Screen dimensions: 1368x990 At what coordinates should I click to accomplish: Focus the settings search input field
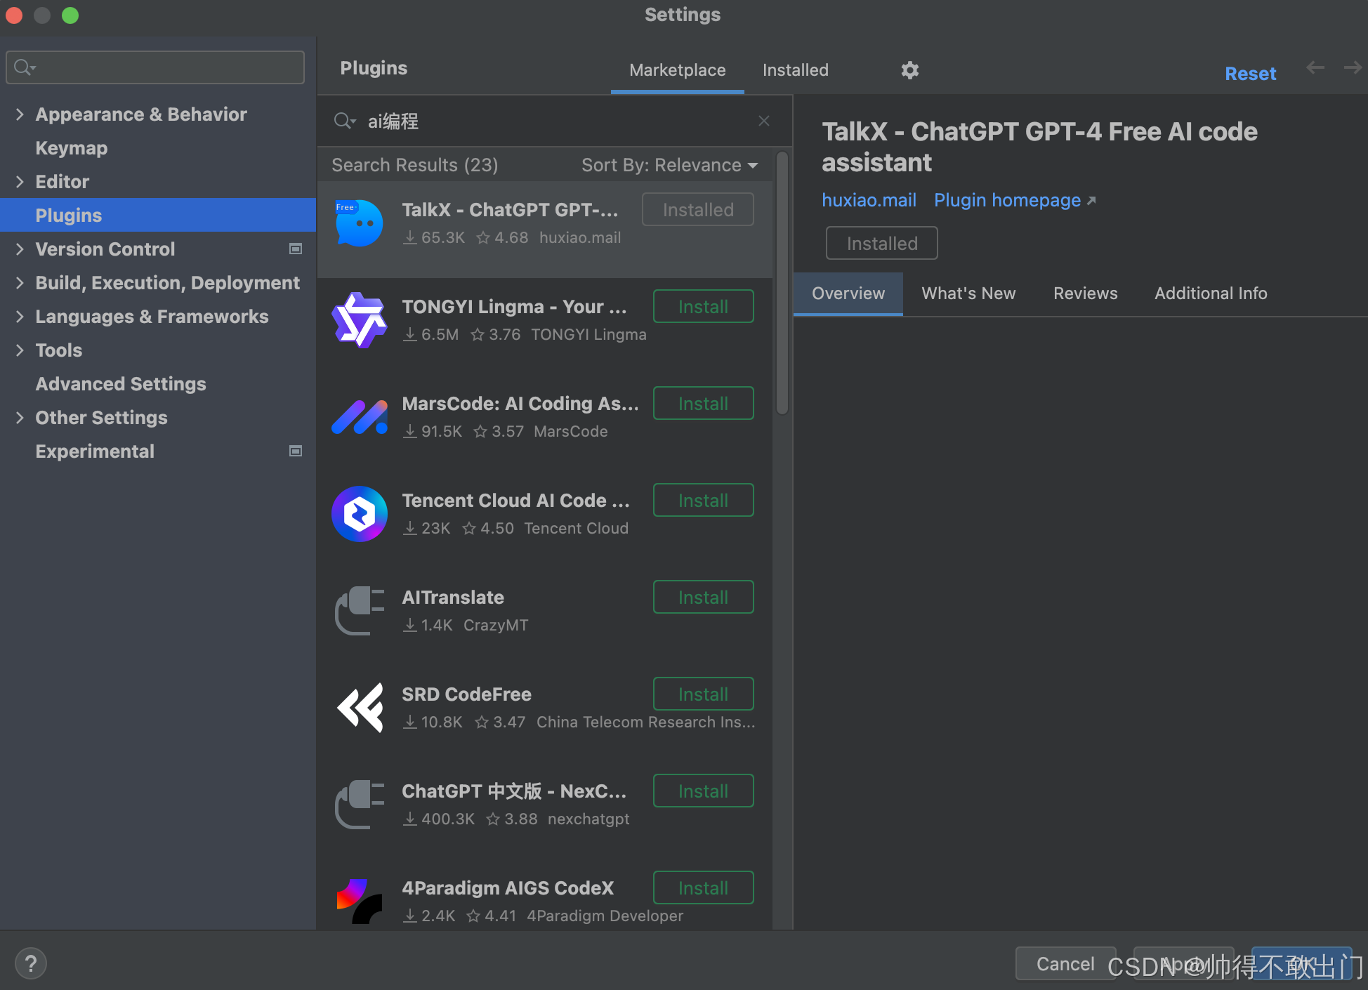click(155, 67)
